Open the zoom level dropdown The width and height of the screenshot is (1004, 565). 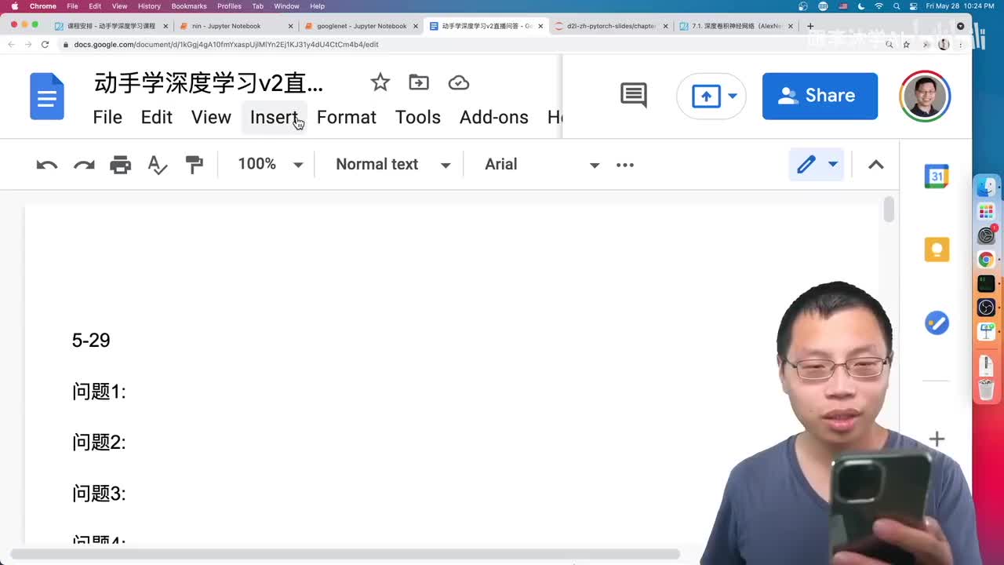270,165
